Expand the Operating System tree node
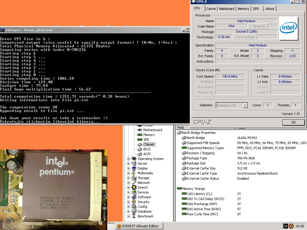Screen dimensions: 307x230 pos(128,159)
